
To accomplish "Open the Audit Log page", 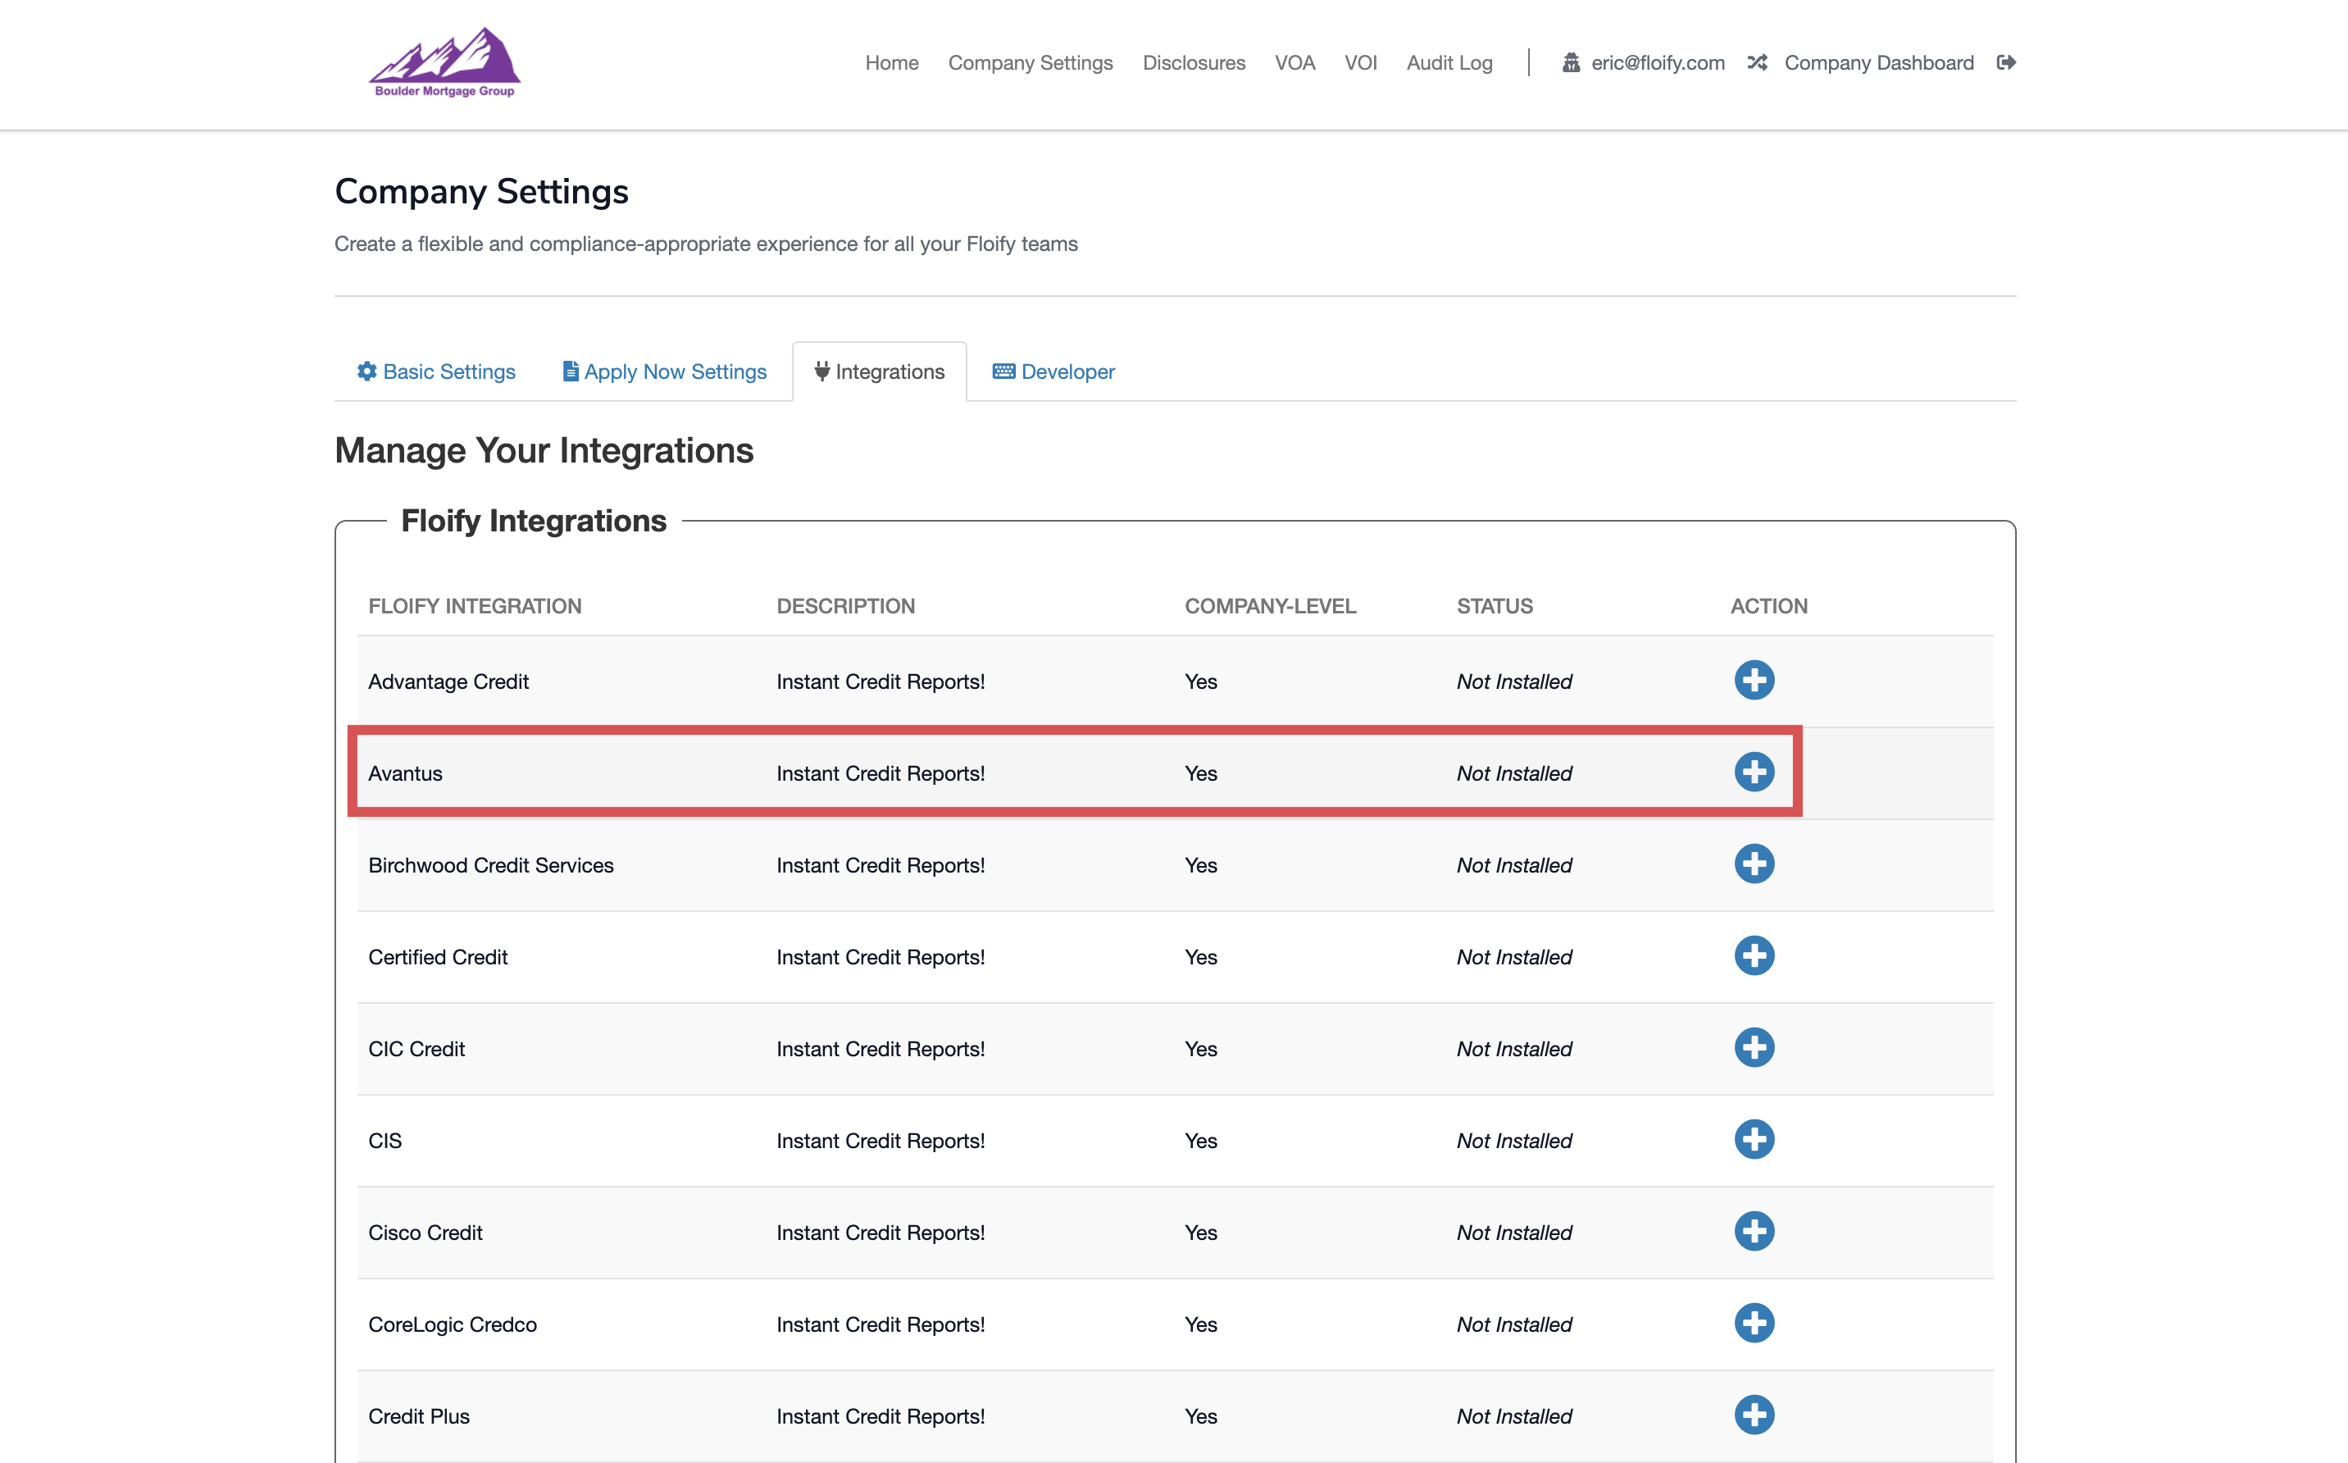I will point(1449,63).
